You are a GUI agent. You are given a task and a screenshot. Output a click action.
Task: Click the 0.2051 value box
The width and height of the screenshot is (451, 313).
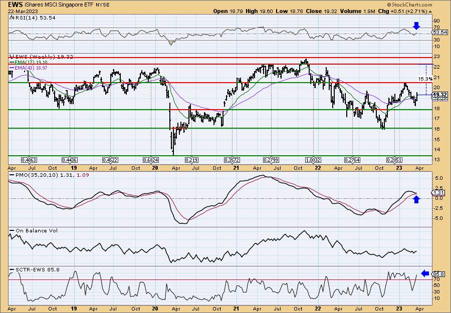tap(395, 160)
